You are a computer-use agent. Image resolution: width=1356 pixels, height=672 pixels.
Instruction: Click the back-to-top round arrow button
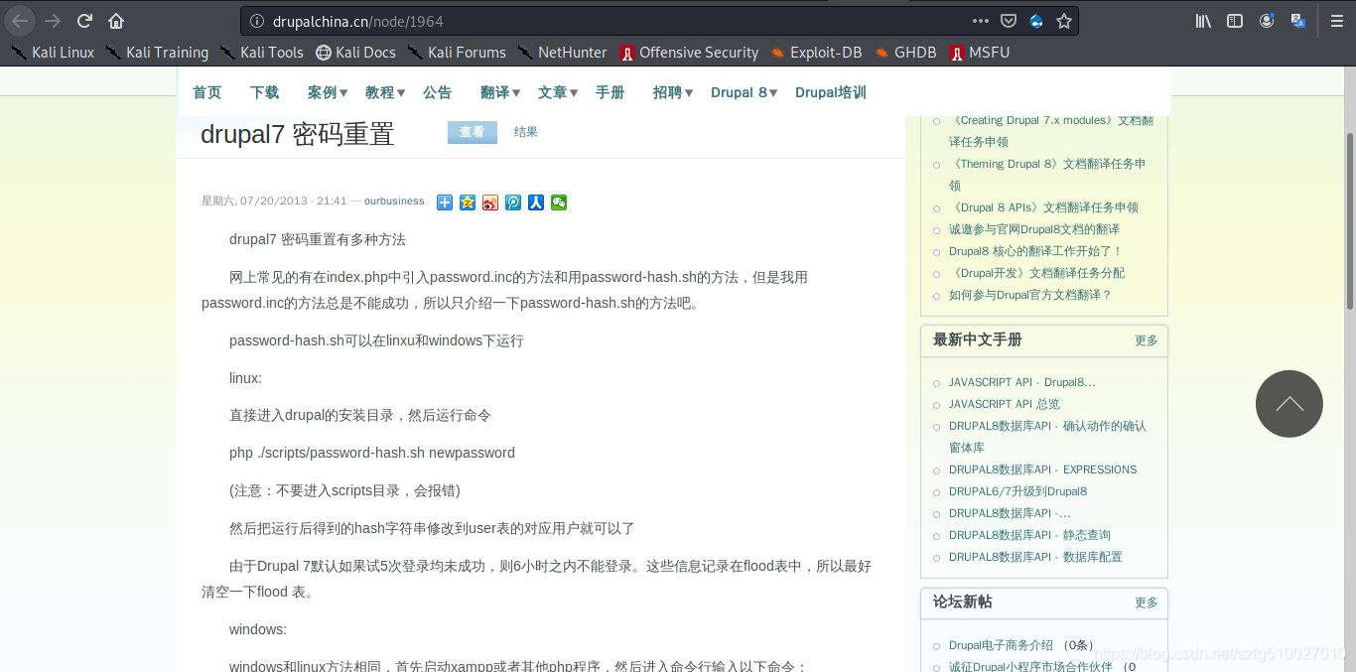[1288, 404]
